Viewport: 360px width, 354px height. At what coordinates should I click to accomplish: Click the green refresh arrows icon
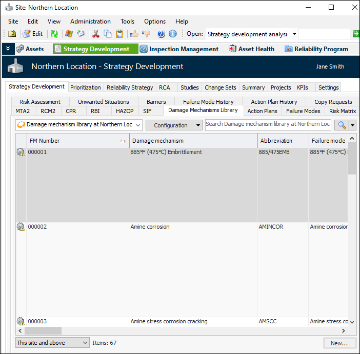54,34
